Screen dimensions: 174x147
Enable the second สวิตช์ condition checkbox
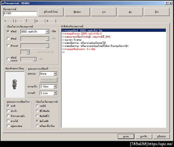click(x=8, y=38)
